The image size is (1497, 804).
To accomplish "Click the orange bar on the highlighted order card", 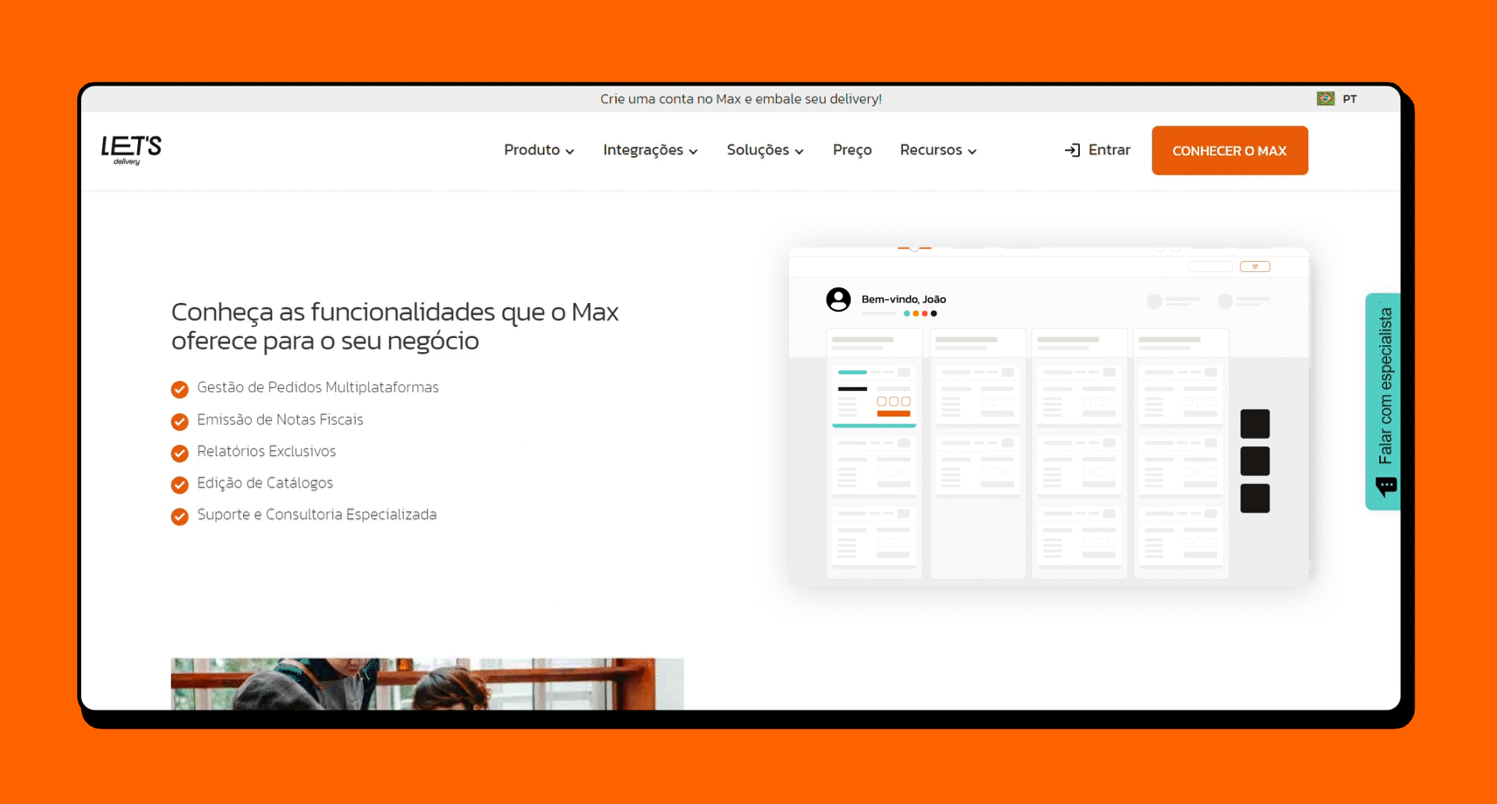I will point(894,414).
